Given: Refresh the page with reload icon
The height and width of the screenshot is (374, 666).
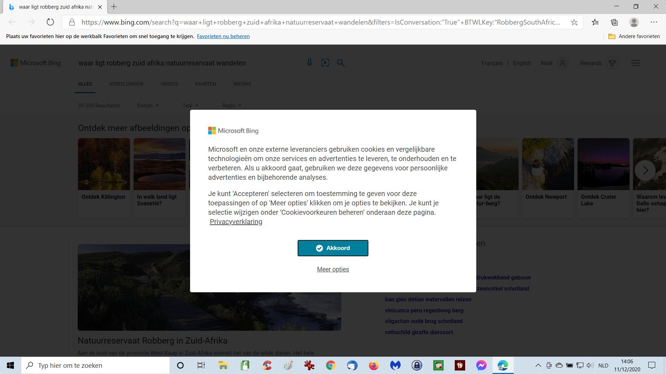Looking at the screenshot, I should tap(50, 22).
